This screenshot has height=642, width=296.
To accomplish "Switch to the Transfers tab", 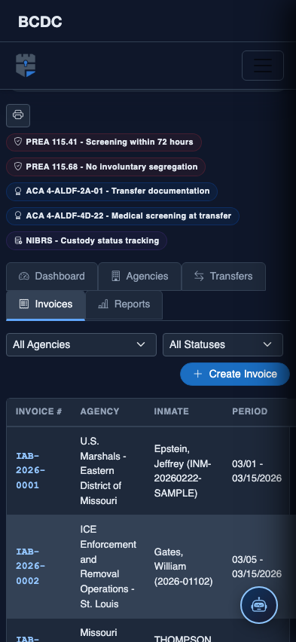I will 224,277.
